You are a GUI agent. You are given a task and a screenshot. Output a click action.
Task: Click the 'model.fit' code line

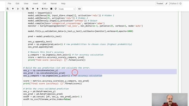[81, 31]
